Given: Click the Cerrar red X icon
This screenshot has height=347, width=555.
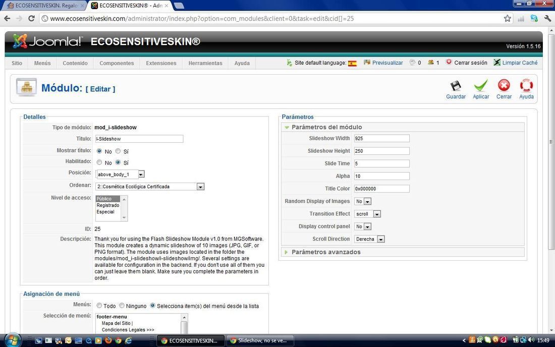Looking at the screenshot, I should [504, 86].
